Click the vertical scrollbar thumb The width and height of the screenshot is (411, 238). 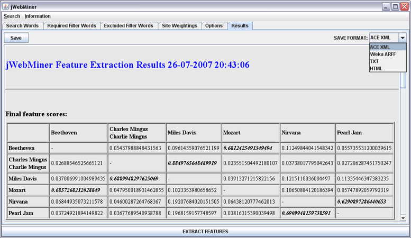coord(403,80)
